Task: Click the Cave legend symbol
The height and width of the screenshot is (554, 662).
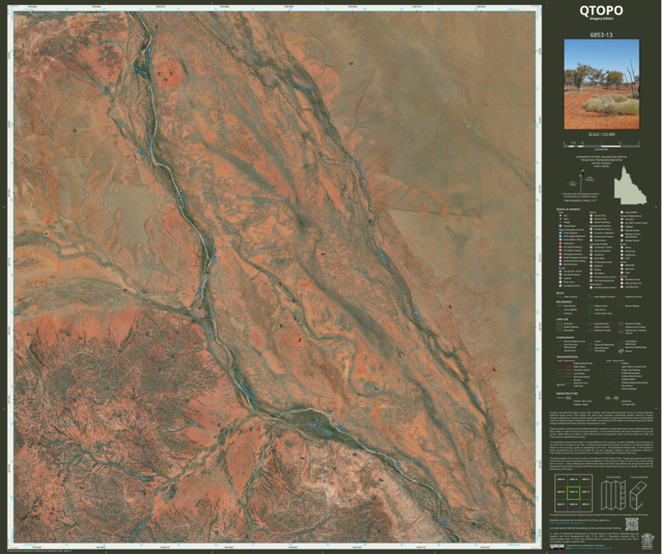Action: pyautogui.click(x=621, y=272)
